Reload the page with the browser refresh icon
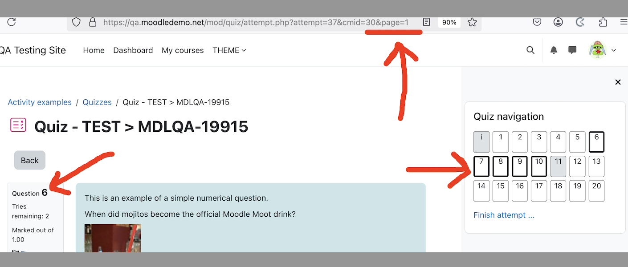The image size is (628, 267). (12, 22)
